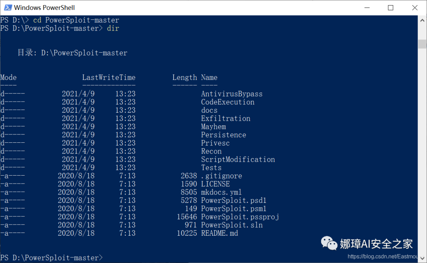This screenshot has width=427, height=263.
Task: Click the Recon directory name
Action: click(211, 151)
